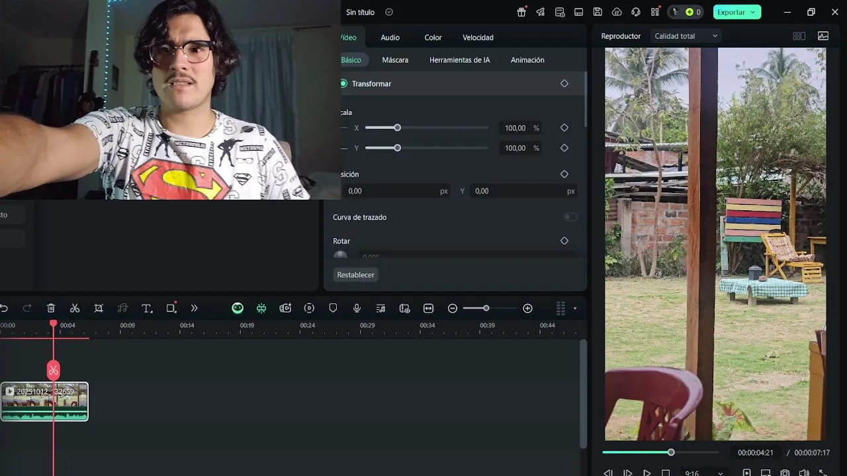Screen dimensions: 847x476
Task: Click the red scissors on the playhead
Action: pos(54,370)
